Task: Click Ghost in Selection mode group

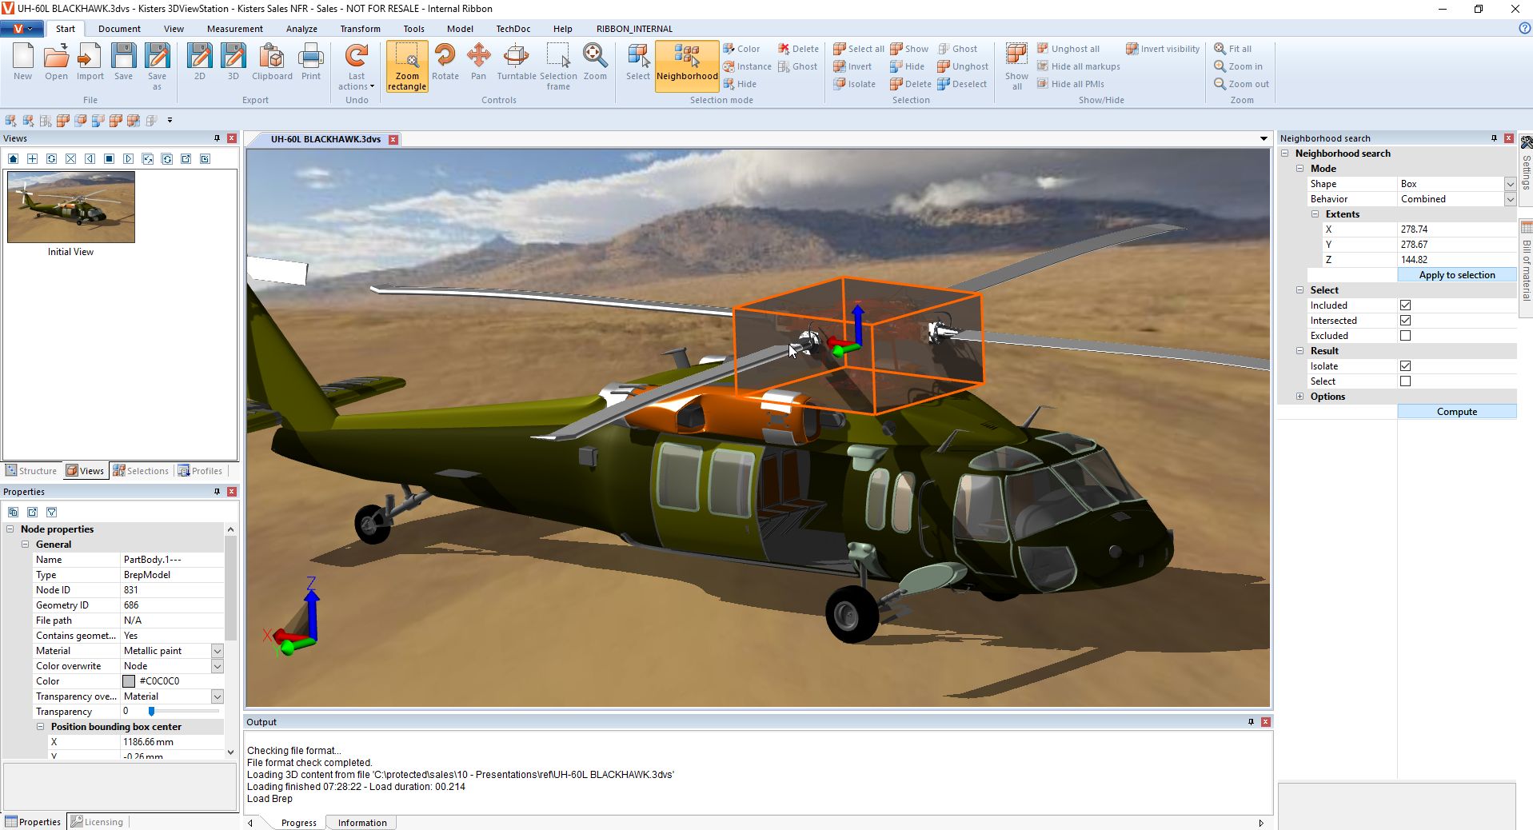Action: (797, 66)
